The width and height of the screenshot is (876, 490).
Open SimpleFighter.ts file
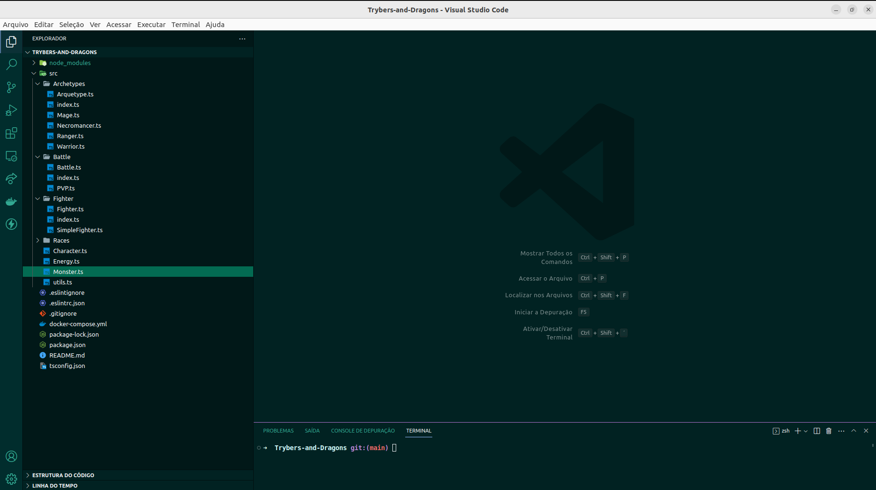(138, 230)
